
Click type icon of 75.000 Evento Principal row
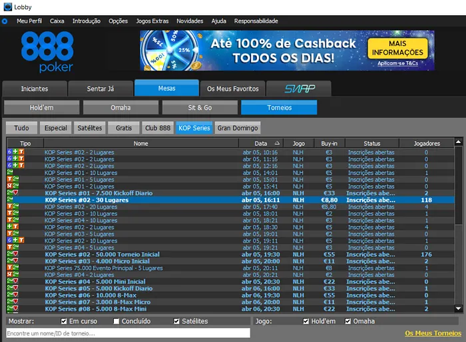click(x=13, y=267)
